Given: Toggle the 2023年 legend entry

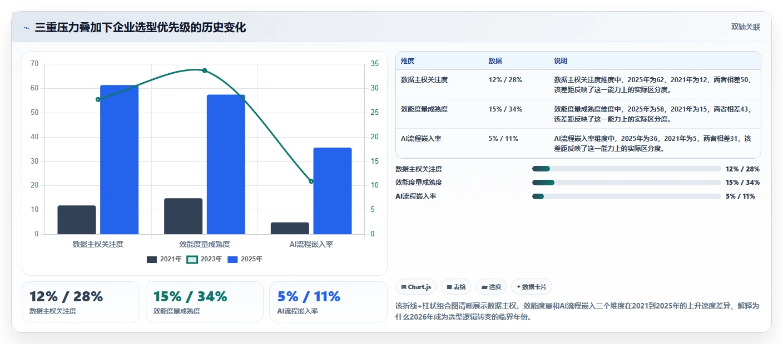Looking at the screenshot, I should coord(204,259).
